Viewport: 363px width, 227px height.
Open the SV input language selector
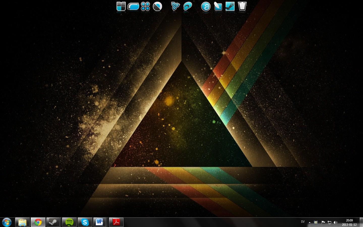pyautogui.click(x=303, y=222)
